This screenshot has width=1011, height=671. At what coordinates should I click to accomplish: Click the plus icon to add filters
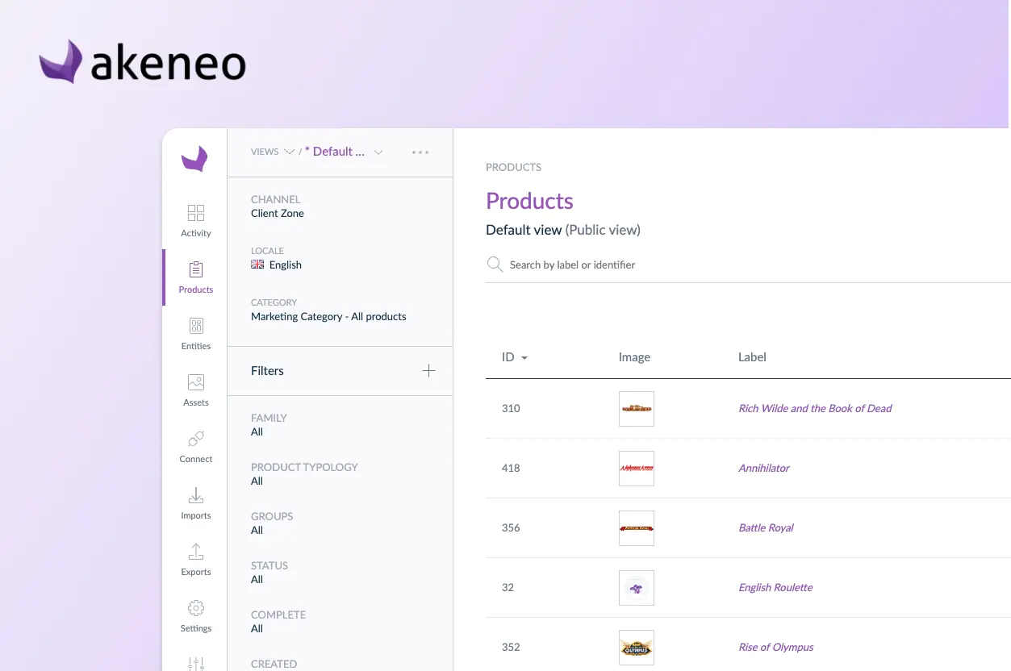pos(428,371)
